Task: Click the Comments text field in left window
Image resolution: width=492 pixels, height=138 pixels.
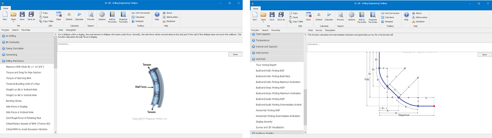Action: pos(150,47)
